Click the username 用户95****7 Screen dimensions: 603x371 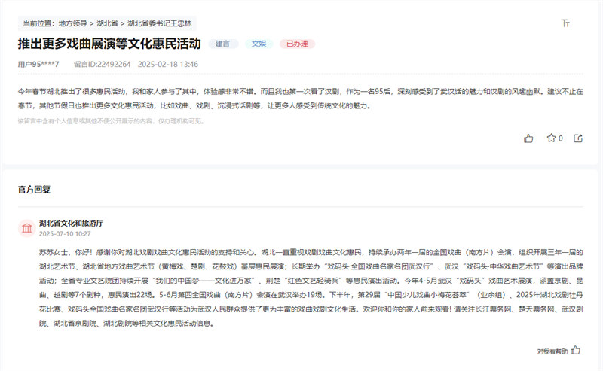click(x=38, y=65)
